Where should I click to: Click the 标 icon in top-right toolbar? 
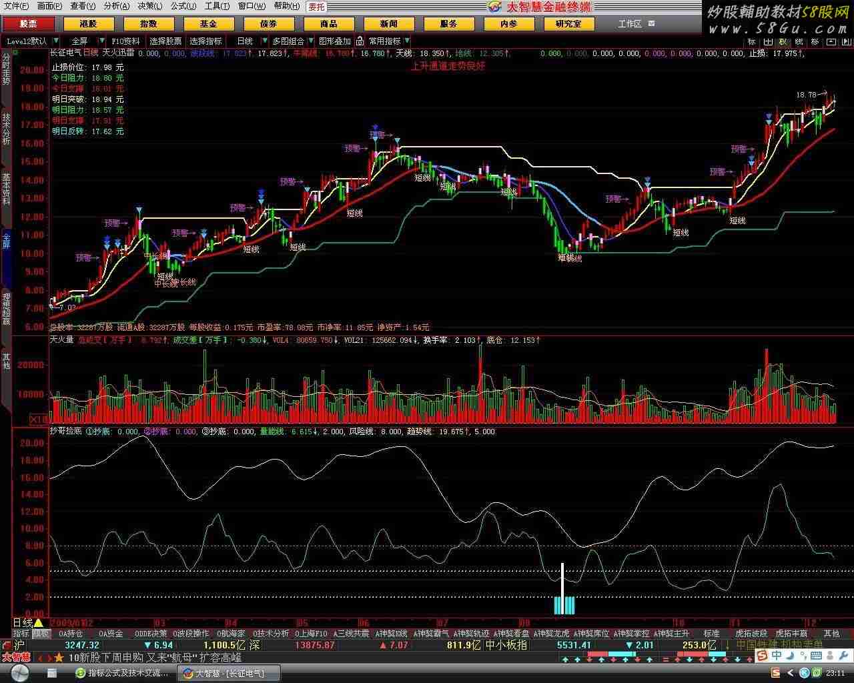(x=752, y=41)
